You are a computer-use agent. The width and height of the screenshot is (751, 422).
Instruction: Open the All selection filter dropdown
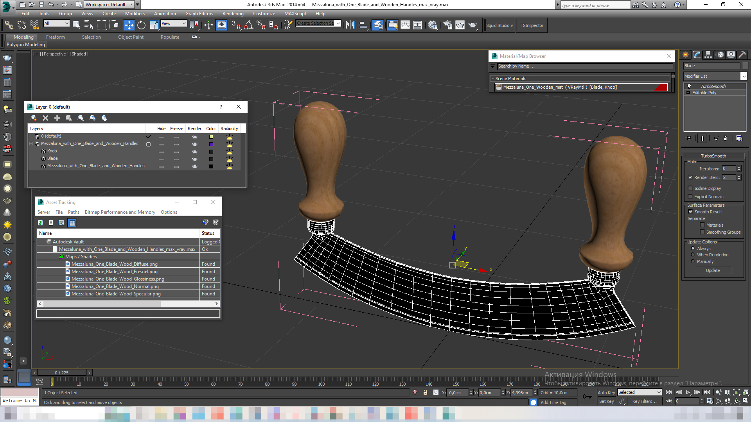coord(56,23)
